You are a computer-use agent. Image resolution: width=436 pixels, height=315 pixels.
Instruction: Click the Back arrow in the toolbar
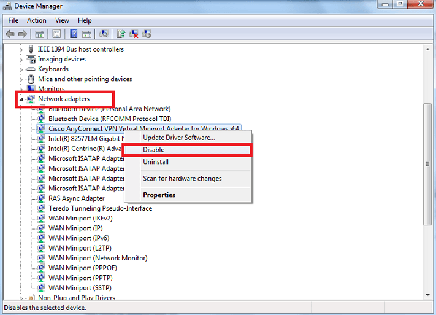click(10, 34)
